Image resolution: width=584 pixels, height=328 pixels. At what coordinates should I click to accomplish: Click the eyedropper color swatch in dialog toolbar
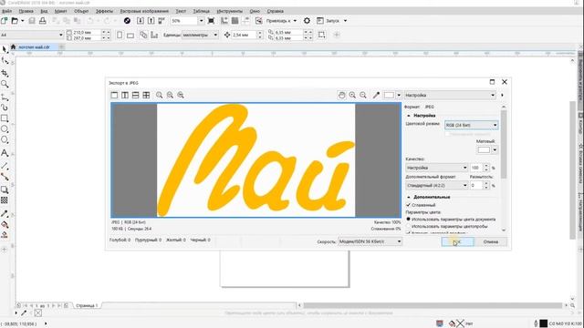tap(389, 95)
